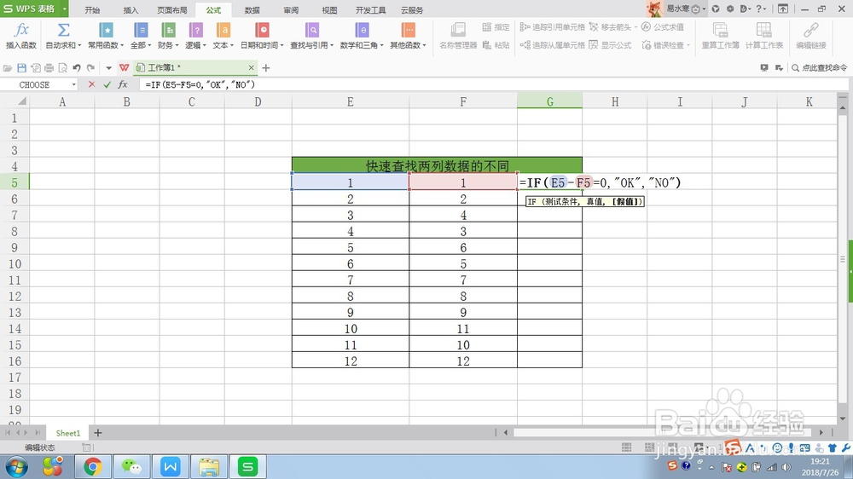Click cell E14 containing 10
853x479 pixels.
tap(351, 329)
